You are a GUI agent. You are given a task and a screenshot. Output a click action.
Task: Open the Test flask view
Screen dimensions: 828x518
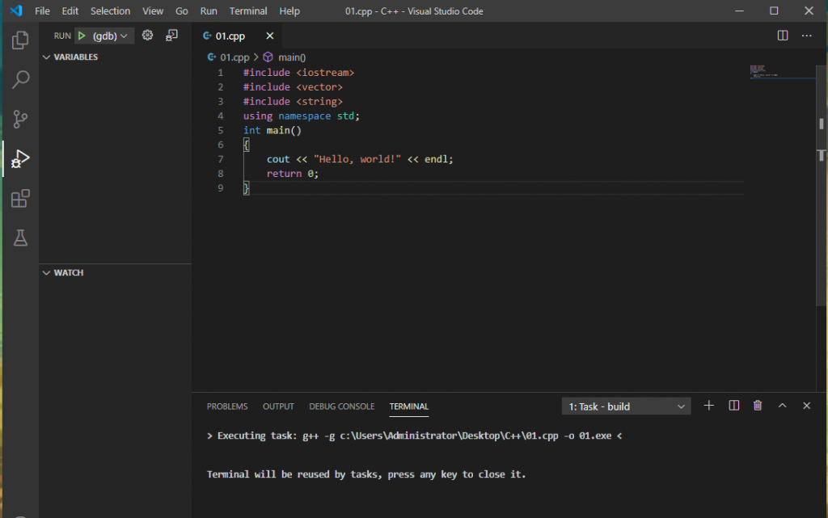pyautogui.click(x=20, y=238)
